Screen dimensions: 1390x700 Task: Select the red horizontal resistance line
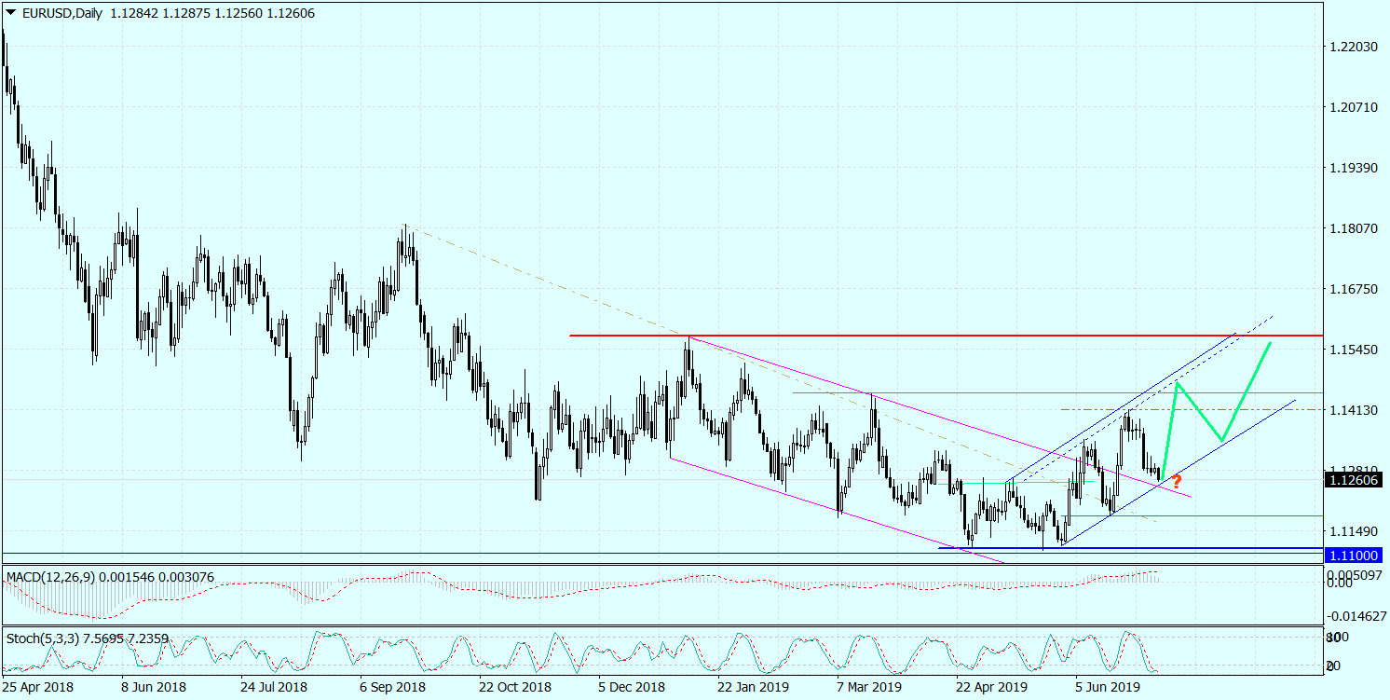pyautogui.click(x=945, y=335)
